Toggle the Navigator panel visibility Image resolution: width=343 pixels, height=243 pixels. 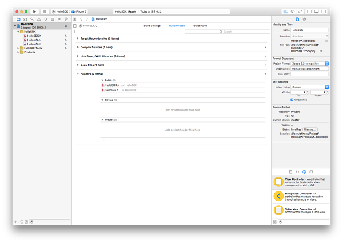pos(309,11)
